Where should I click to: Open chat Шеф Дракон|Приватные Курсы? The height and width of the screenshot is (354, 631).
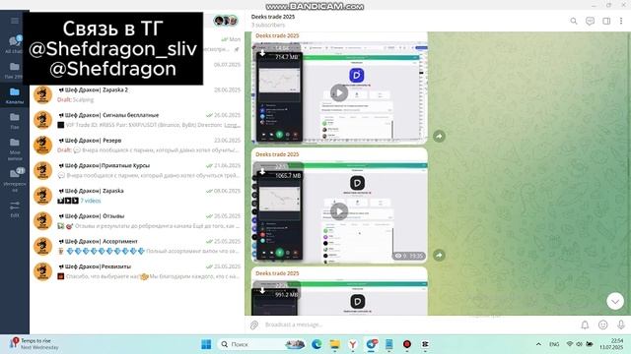coord(137,170)
